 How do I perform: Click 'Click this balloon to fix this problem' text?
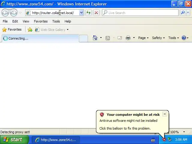(125, 128)
